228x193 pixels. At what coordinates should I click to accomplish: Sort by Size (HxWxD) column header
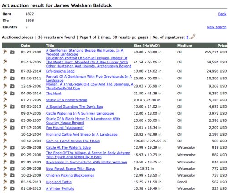pos(146,46)
